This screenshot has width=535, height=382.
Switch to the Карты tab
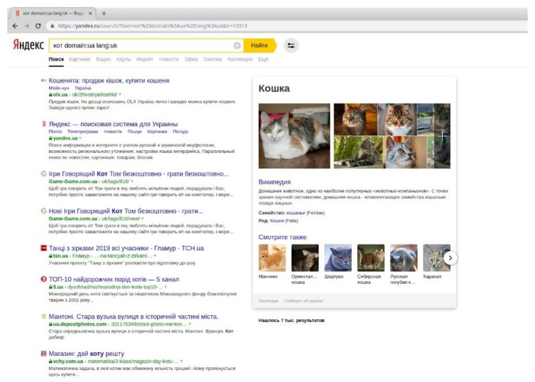(x=124, y=59)
